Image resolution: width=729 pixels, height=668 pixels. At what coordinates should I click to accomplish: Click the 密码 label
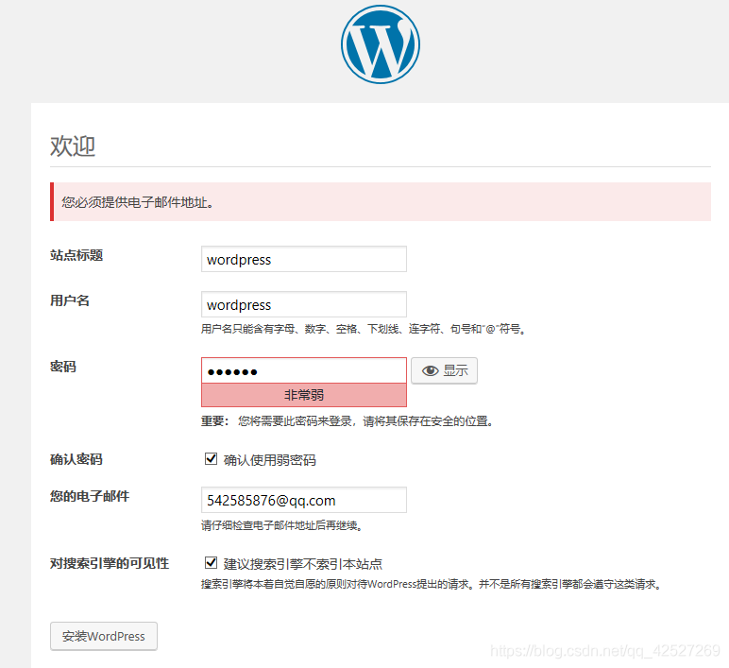[63, 367]
